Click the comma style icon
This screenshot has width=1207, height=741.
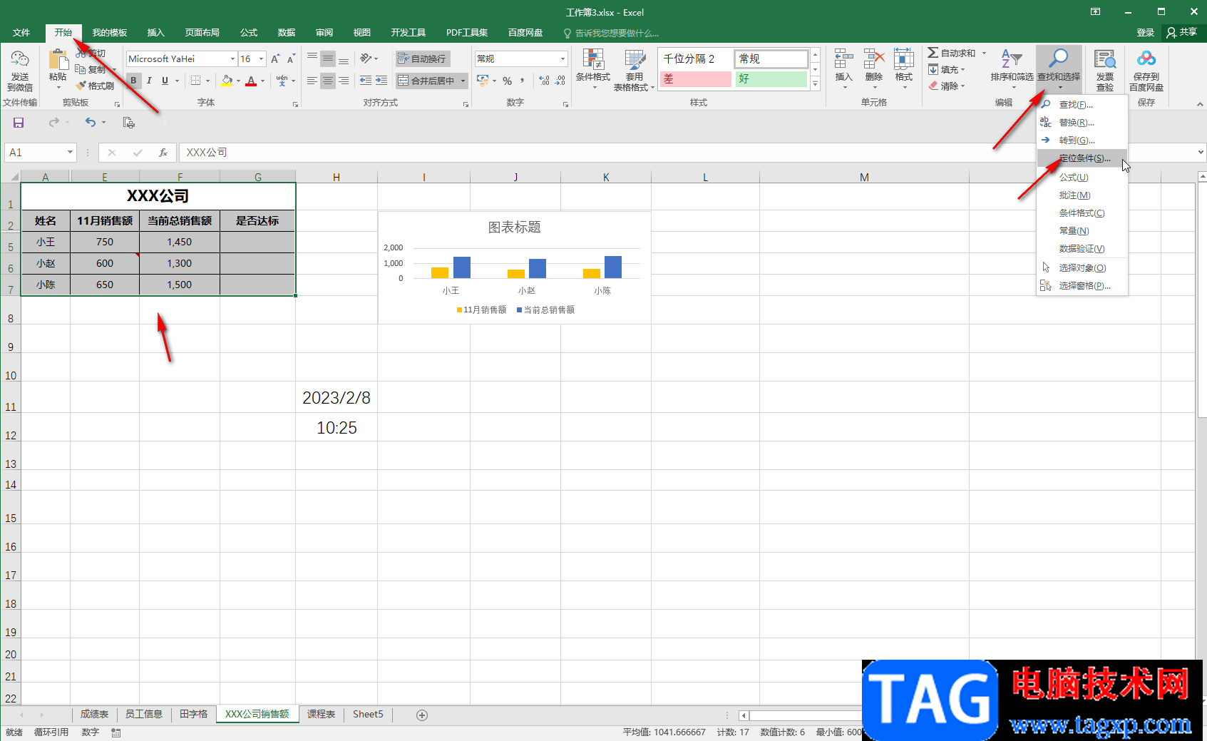tap(523, 81)
